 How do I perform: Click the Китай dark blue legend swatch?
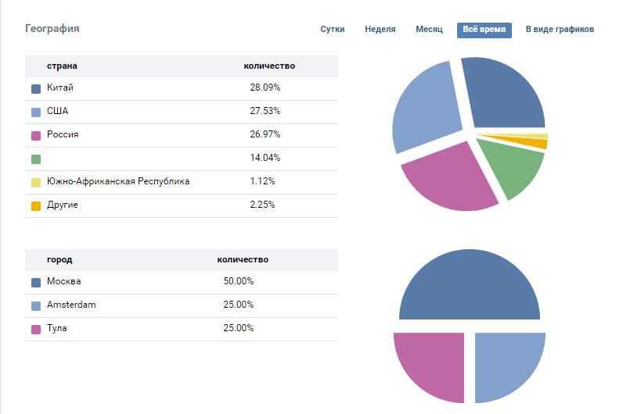click(x=36, y=88)
